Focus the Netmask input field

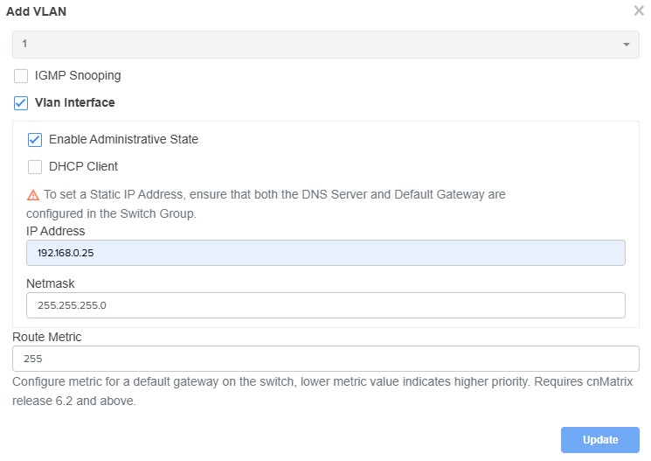[325, 305]
